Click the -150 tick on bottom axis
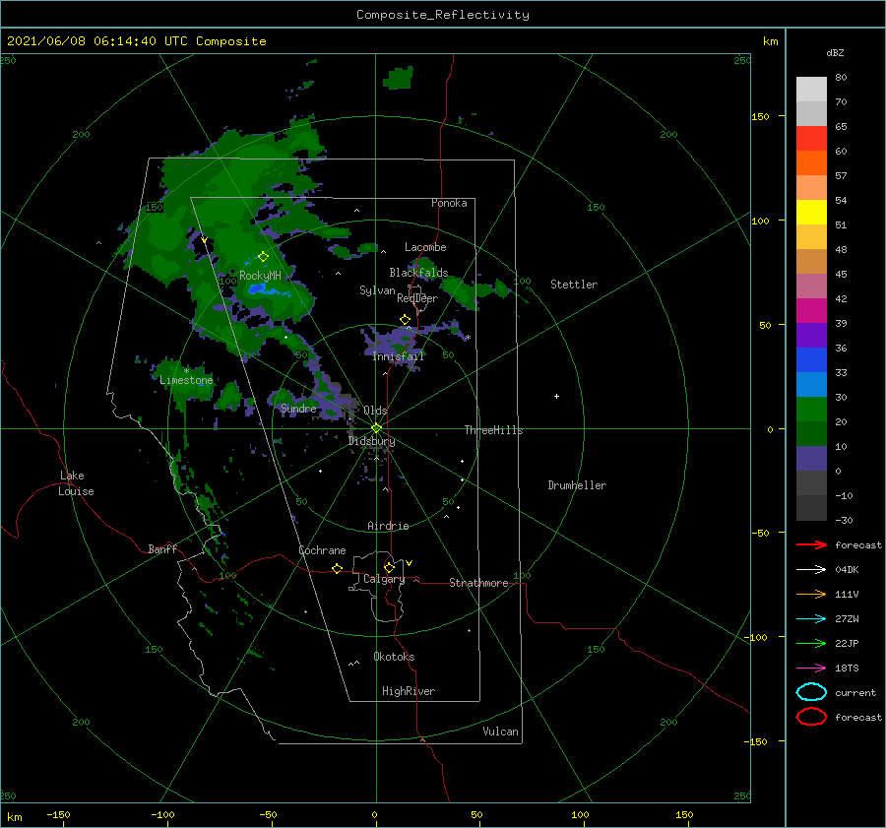The height and width of the screenshot is (828, 886). [58, 814]
